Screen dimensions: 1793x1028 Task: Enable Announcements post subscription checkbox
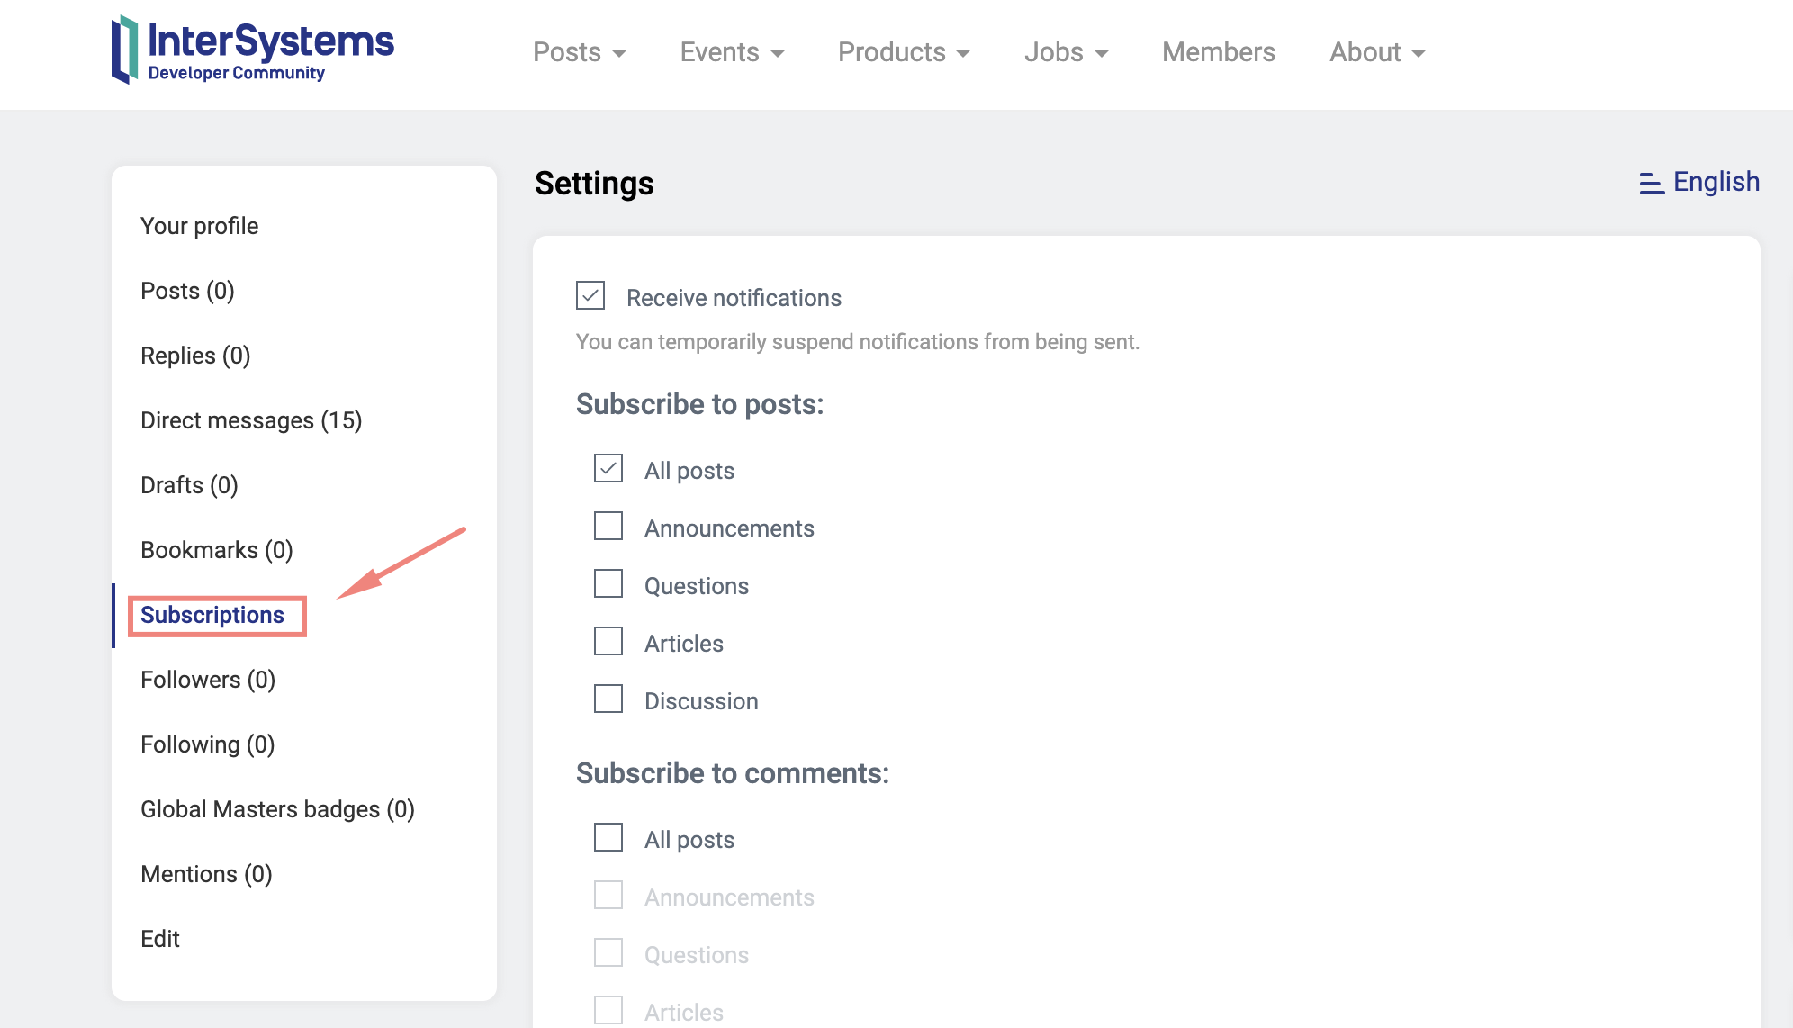click(x=608, y=527)
